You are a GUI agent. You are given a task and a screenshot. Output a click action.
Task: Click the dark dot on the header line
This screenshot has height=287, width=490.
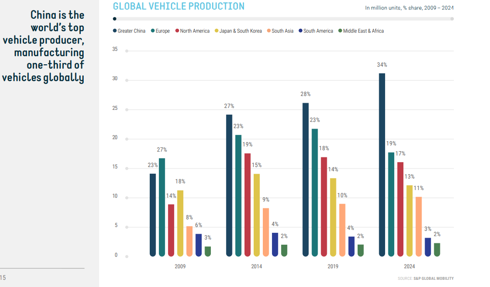[x=114, y=19]
